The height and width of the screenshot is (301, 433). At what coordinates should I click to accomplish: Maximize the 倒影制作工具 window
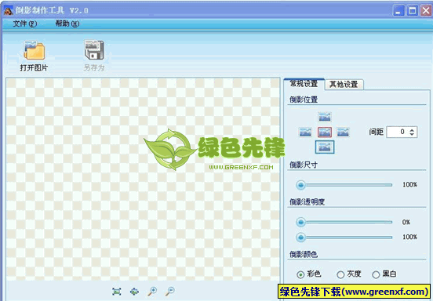pos(413,11)
